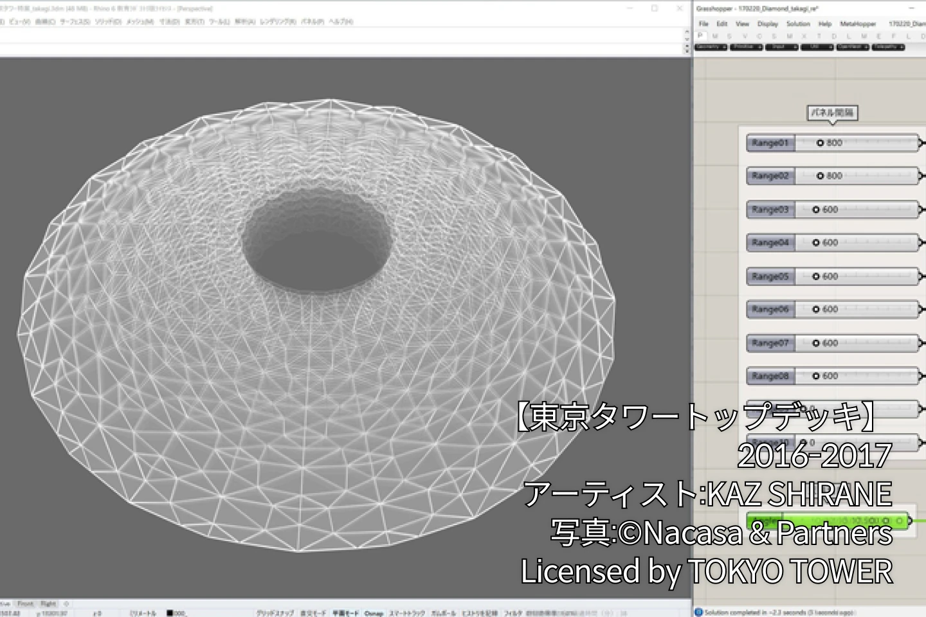Viewport: 926px width, 617px height.
Task: Switch to the Front viewport tab
Action: (25, 604)
